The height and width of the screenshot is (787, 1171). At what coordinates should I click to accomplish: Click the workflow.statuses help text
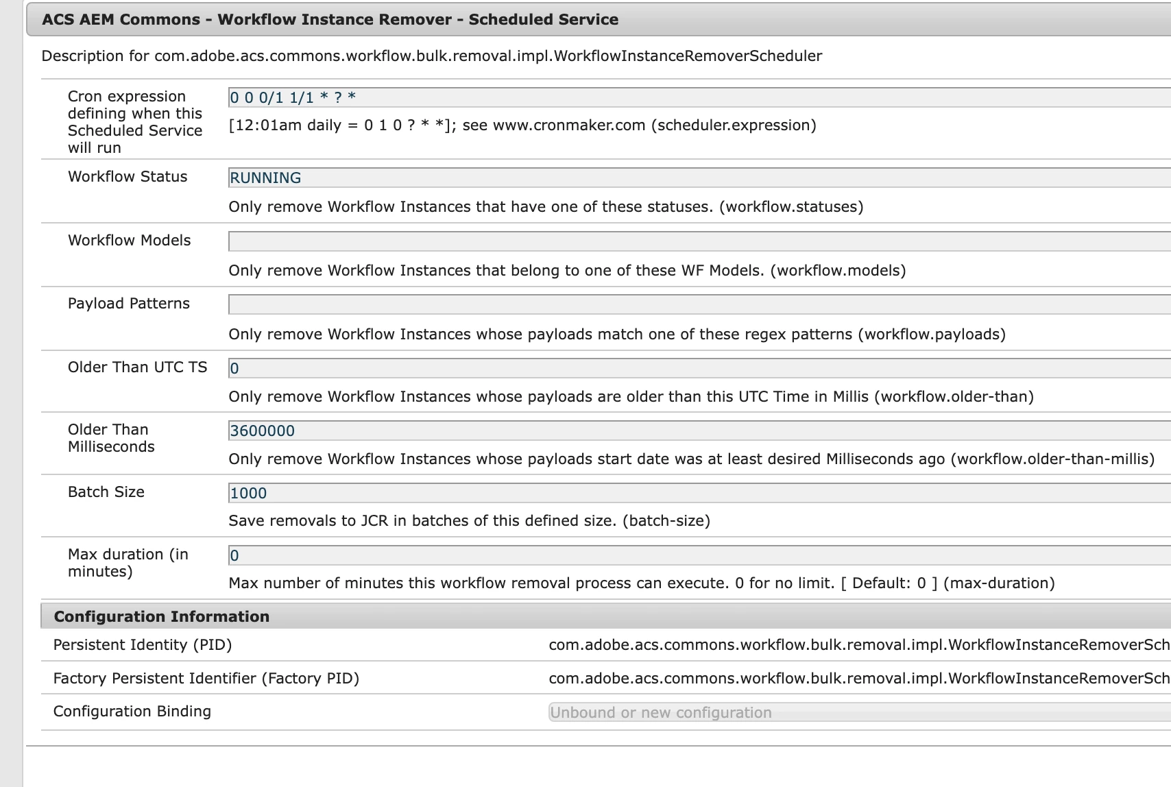(546, 207)
